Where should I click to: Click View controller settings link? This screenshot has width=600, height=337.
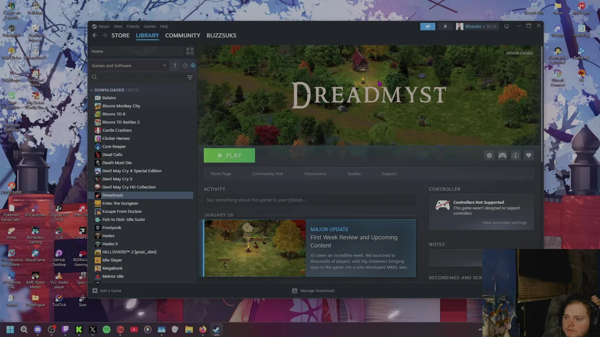[504, 223]
